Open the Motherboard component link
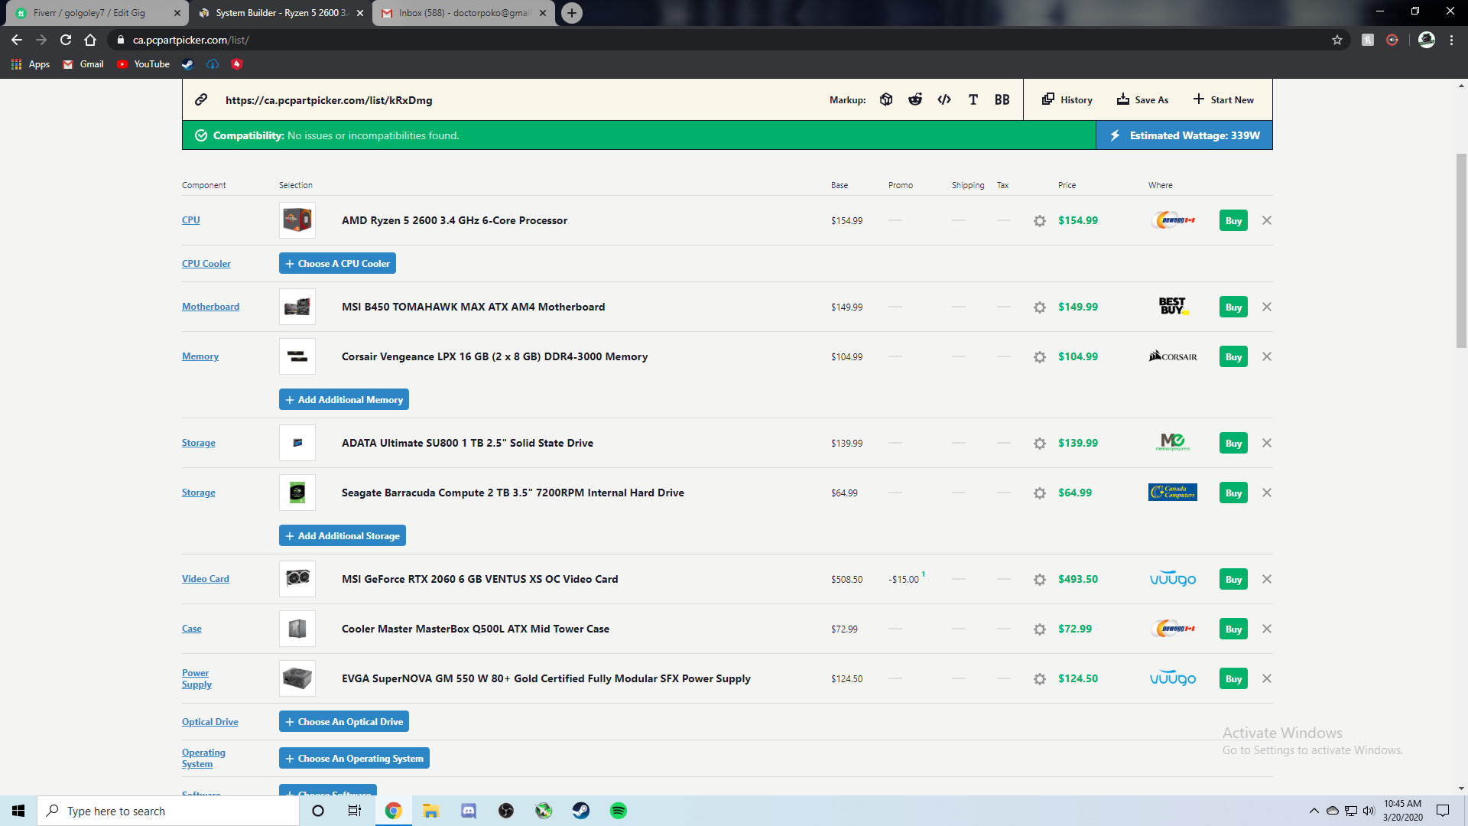 click(210, 307)
